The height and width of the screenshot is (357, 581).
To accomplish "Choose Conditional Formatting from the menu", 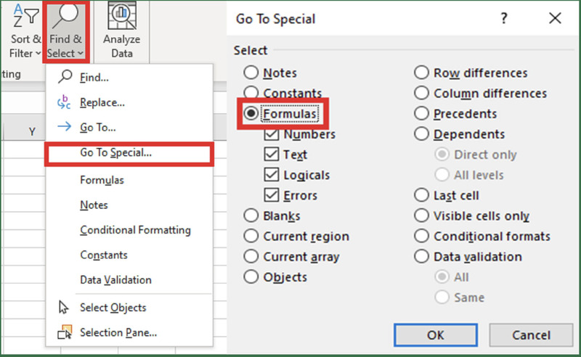I will (x=135, y=230).
